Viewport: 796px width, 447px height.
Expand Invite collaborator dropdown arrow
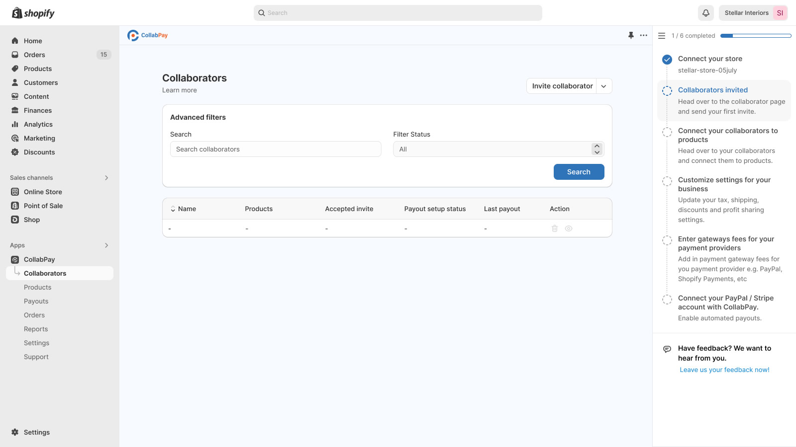603,86
